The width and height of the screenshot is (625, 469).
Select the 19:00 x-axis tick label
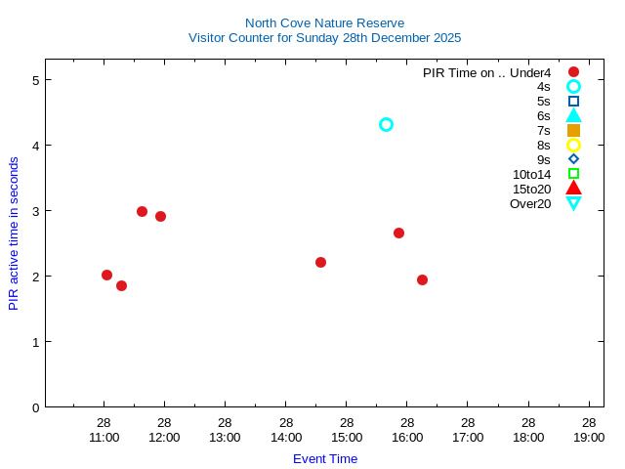pos(589,437)
